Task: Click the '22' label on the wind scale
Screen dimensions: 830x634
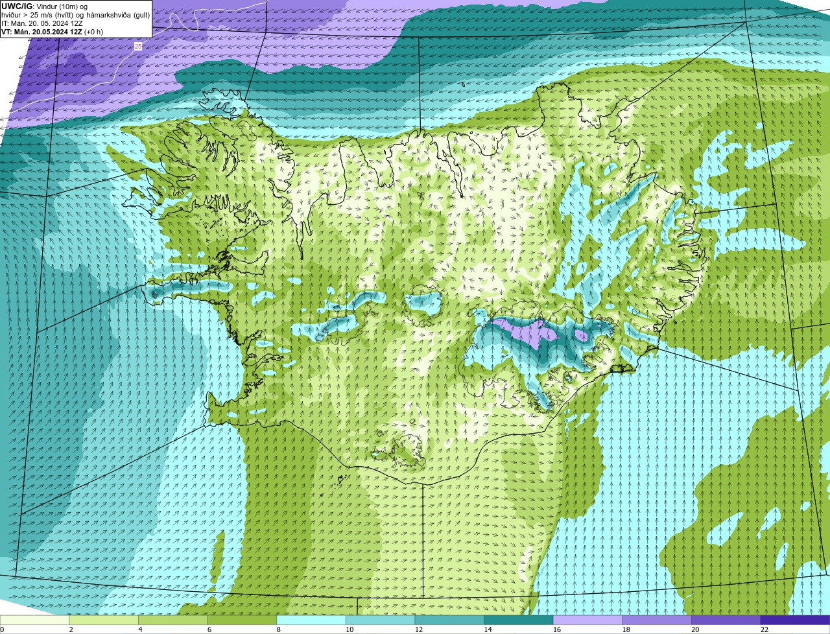Action: 765,629
